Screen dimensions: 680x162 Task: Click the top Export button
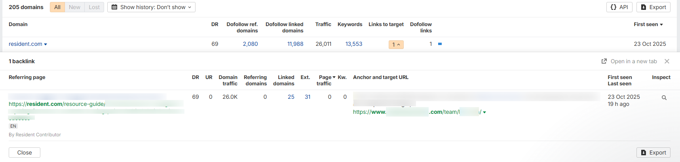point(653,7)
